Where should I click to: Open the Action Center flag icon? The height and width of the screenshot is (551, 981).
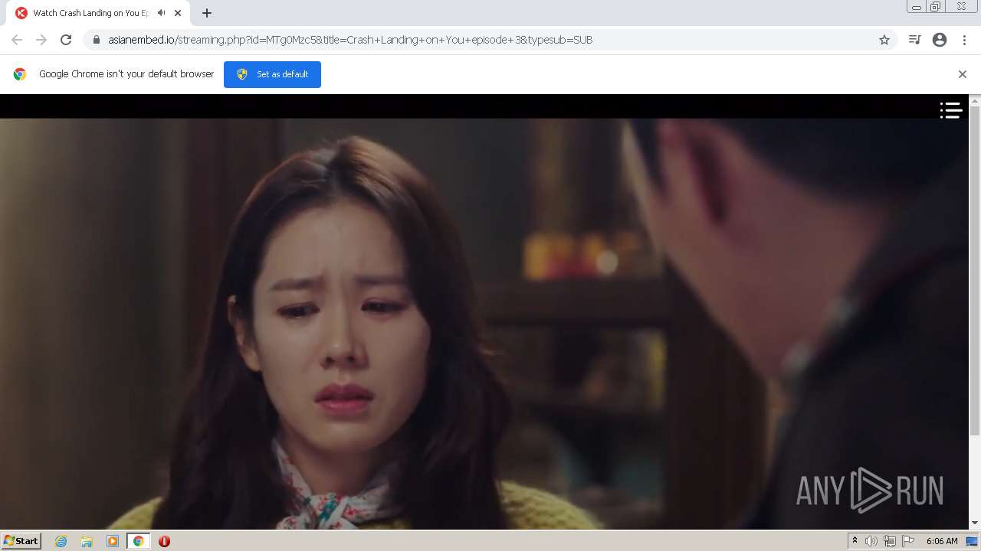point(908,541)
